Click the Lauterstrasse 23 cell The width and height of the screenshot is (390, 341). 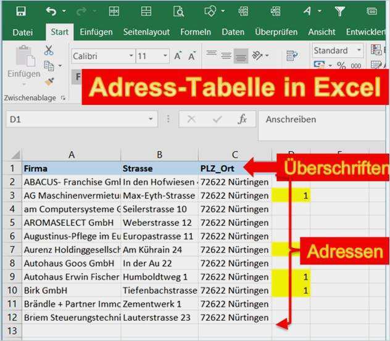(159, 318)
